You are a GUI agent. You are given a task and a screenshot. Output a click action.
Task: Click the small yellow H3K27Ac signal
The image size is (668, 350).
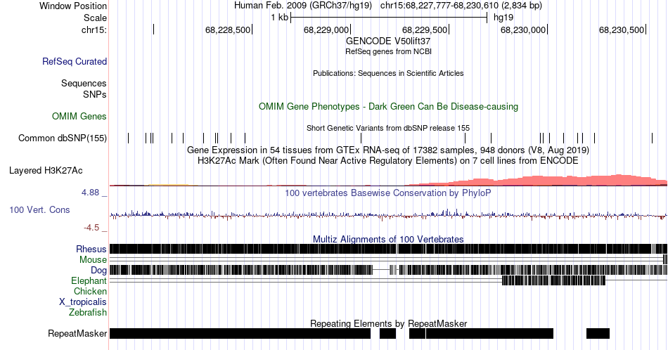(168, 185)
